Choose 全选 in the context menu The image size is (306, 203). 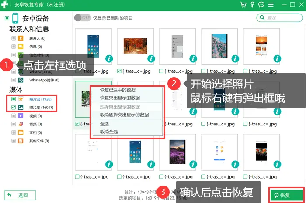point(104,124)
